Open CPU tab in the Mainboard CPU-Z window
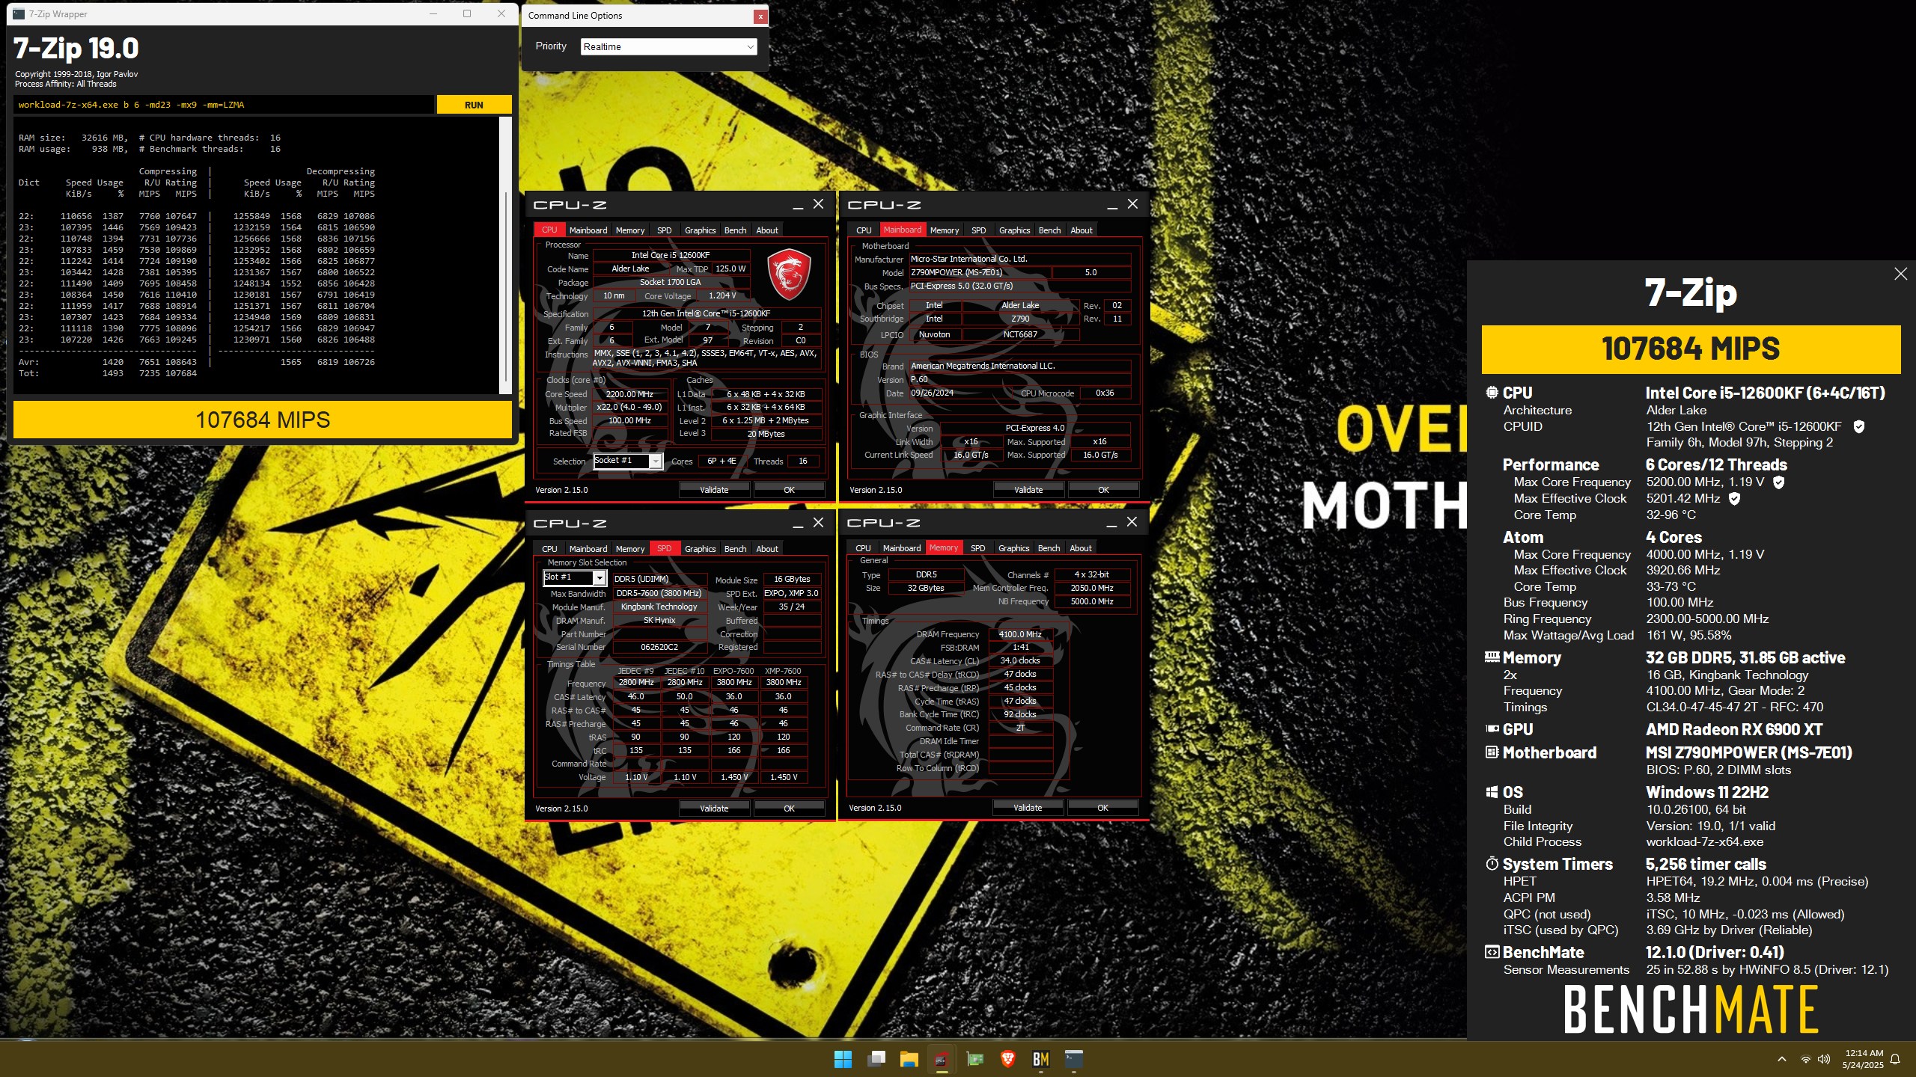Screen dimensions: 1916x1077 864,230
